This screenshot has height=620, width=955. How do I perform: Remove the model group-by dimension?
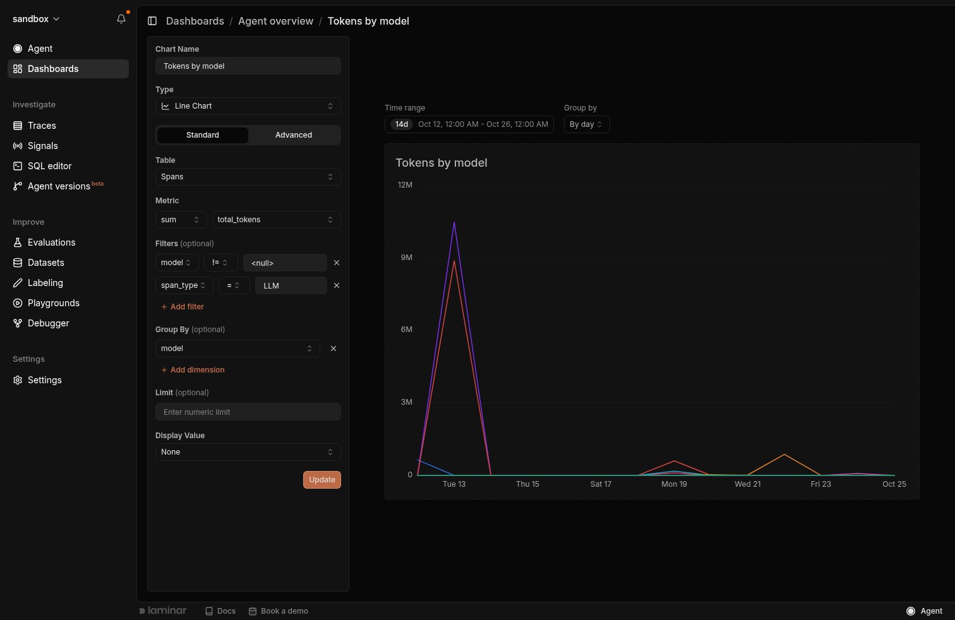333,349
